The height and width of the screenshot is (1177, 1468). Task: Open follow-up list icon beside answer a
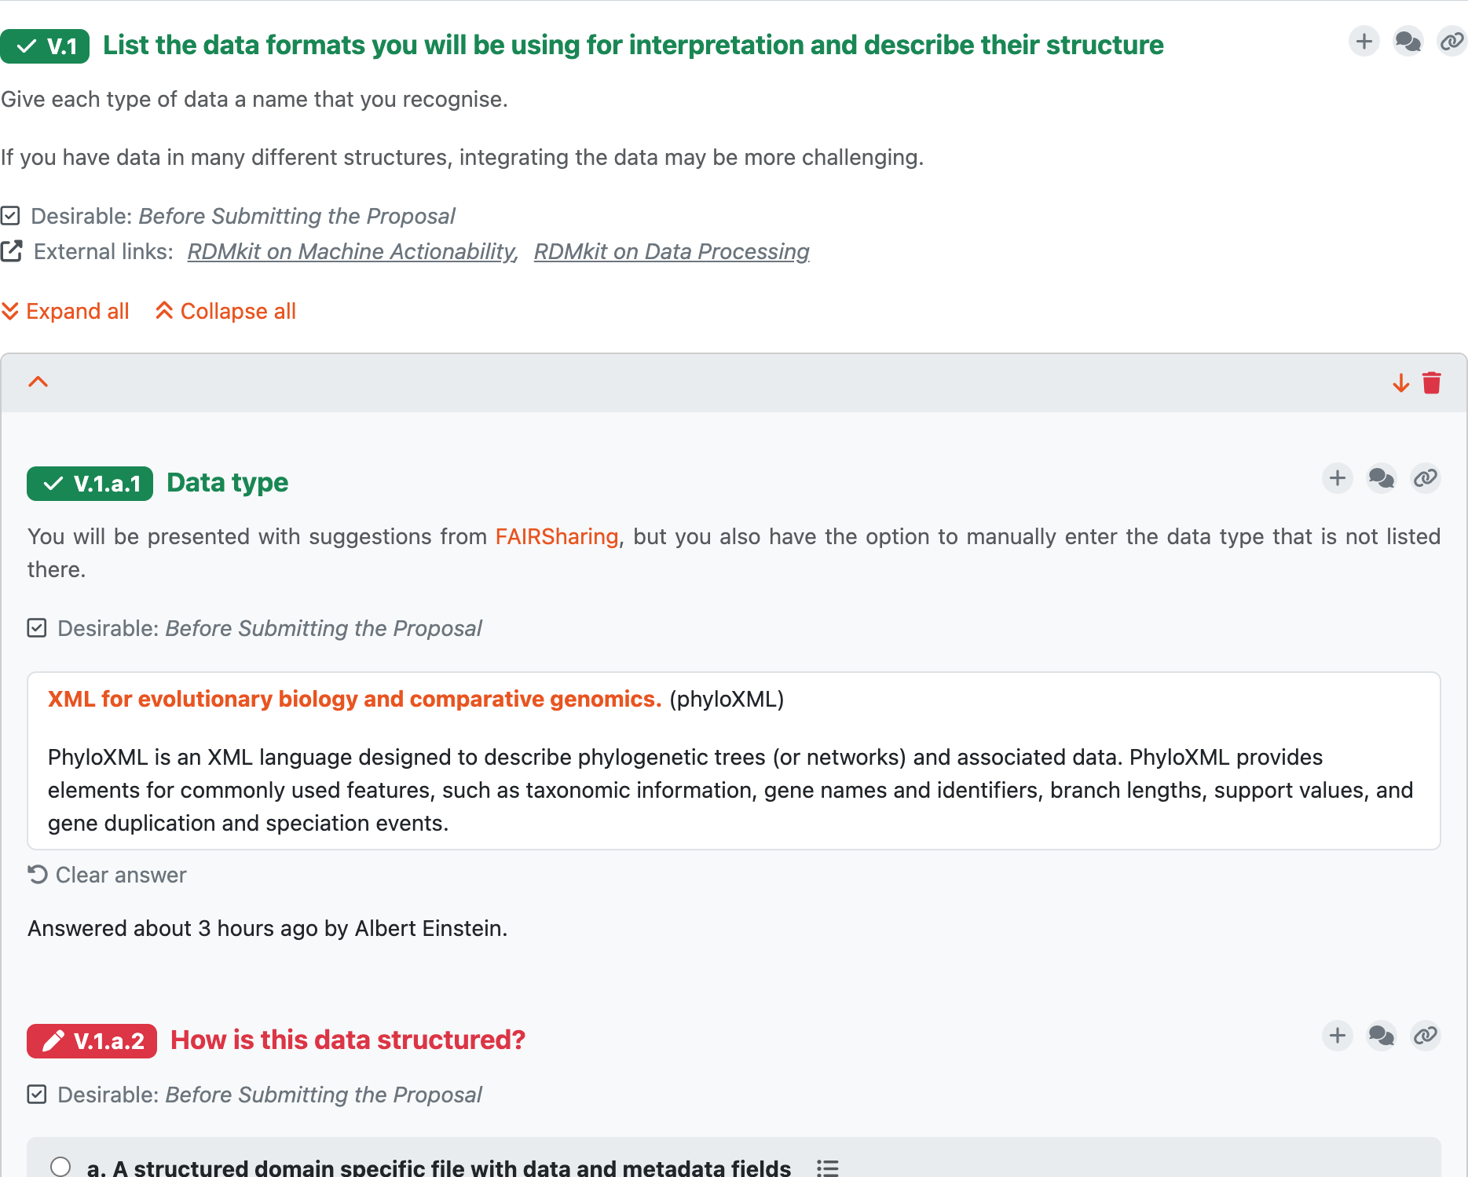(827, 1168)
